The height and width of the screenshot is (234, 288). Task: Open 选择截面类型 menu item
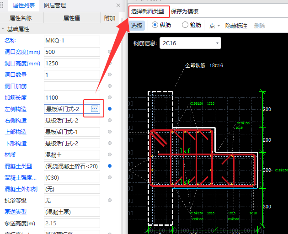pos(148,11)
